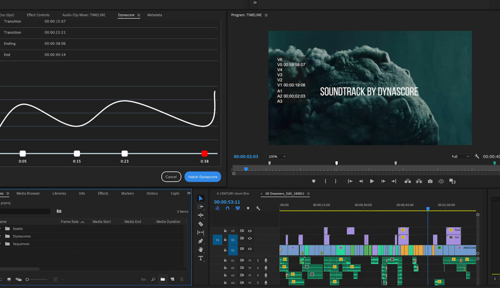The image size is (500, 288).
Task: Add a marker in the timeline header
Action: click(x=248, y=208)
